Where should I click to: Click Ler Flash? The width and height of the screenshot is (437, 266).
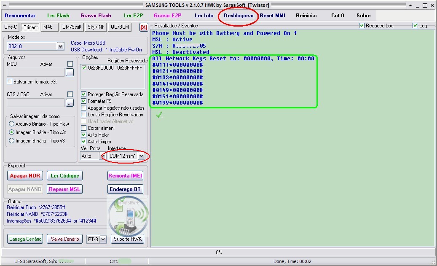[58, 16]
